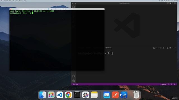Toggle primary sidebar layout in VS Code

tap(168, 3)
